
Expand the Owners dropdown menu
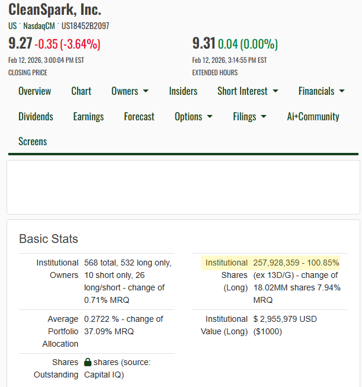pyautogui.click(x=130, y=91)
